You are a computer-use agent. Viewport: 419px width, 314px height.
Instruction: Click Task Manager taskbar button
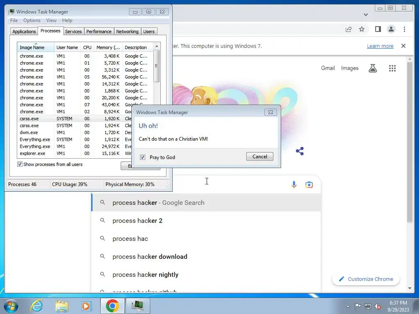tap(137, 306)
